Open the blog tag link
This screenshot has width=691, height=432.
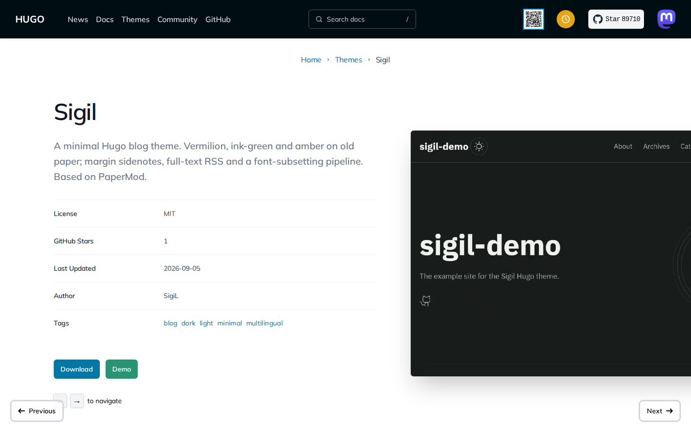[x=170, y=323]
